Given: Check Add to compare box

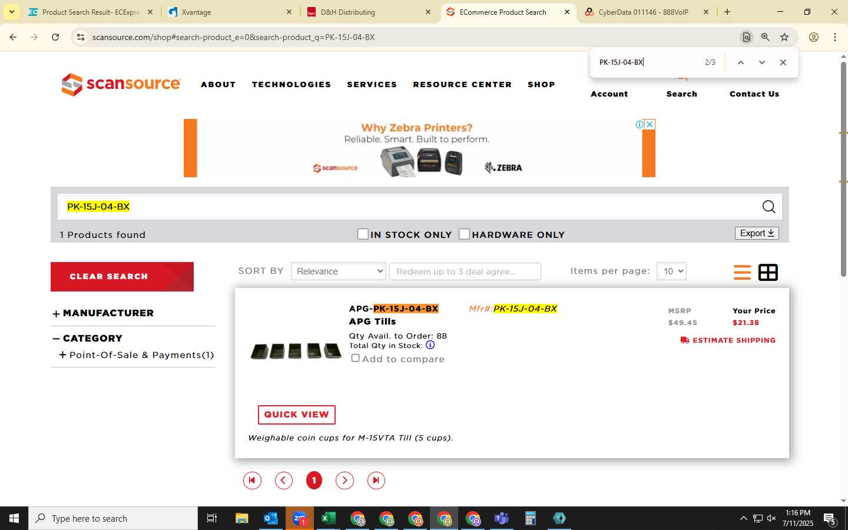Looking at the screenshot, I should click(x=355, y=358).
